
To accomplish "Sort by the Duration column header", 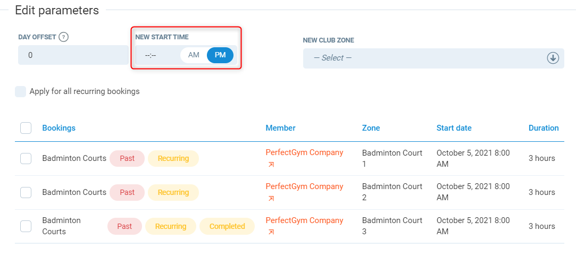I will point(543,128).
